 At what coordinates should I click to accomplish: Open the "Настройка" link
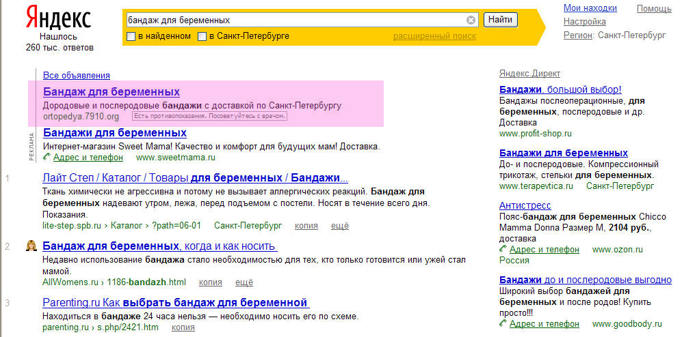click(585, 22)
